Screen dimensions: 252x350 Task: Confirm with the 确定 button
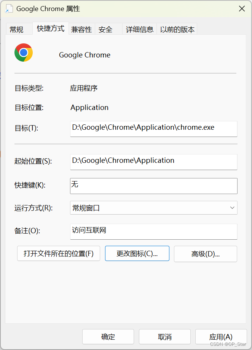click(108, 337)
